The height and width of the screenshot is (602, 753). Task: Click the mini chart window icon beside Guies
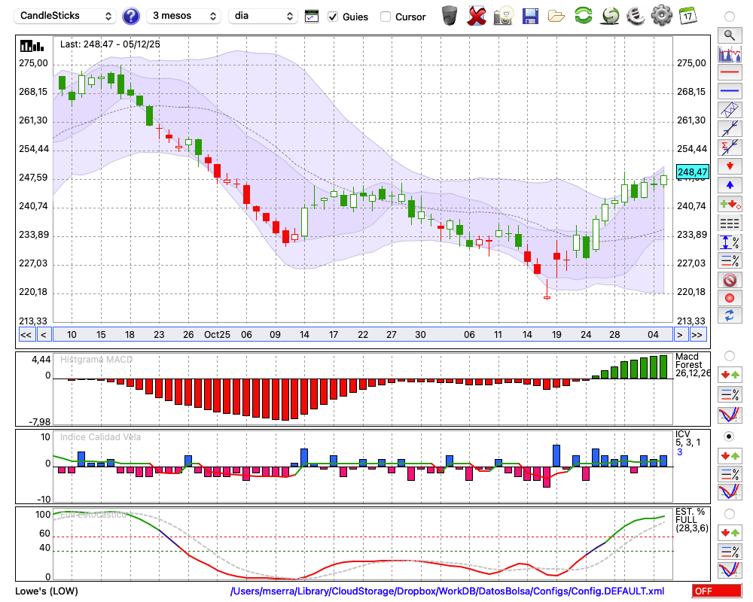pos(312,17)
